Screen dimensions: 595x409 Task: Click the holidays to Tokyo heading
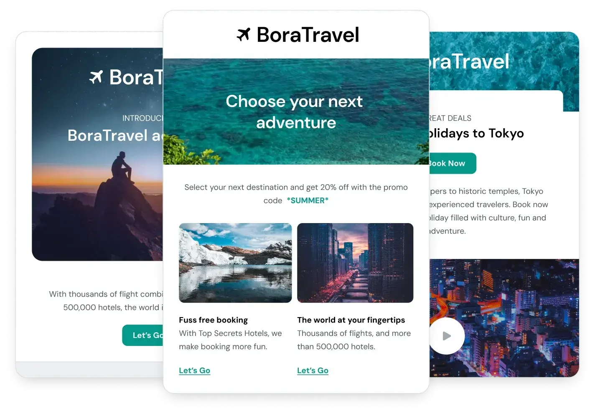pyautogui.click(x=476, y=133)
